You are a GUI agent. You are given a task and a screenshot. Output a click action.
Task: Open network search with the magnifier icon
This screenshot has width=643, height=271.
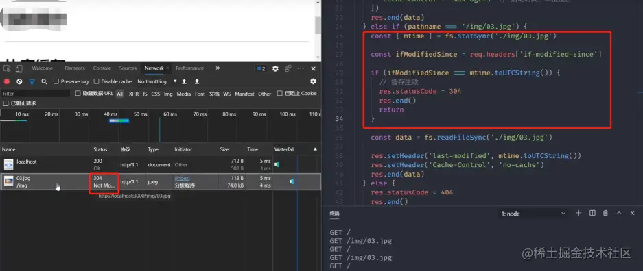point(45,81)
